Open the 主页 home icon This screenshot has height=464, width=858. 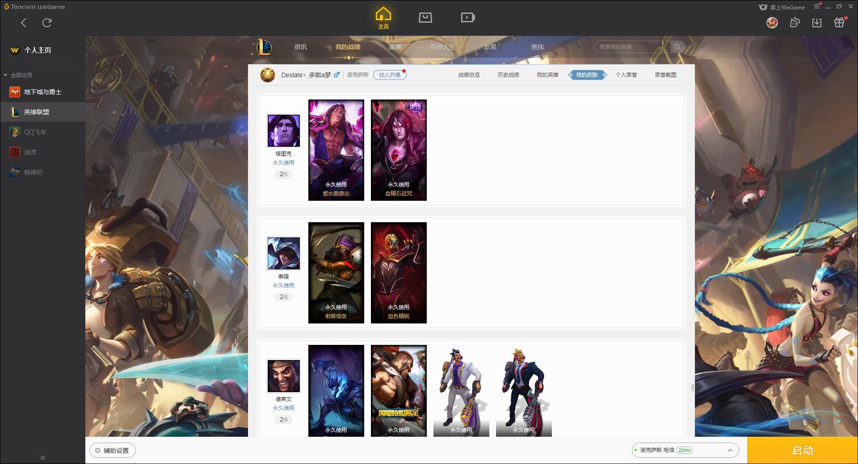coord(383,18)
